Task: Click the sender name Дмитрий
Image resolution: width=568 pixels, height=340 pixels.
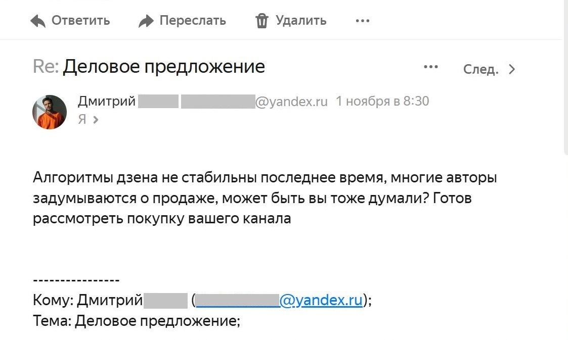Action: coord(107,101)
